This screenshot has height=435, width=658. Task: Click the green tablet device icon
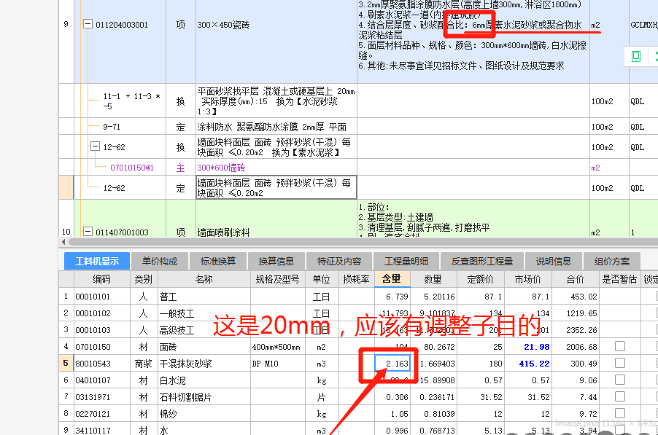[x=636, y=56]
